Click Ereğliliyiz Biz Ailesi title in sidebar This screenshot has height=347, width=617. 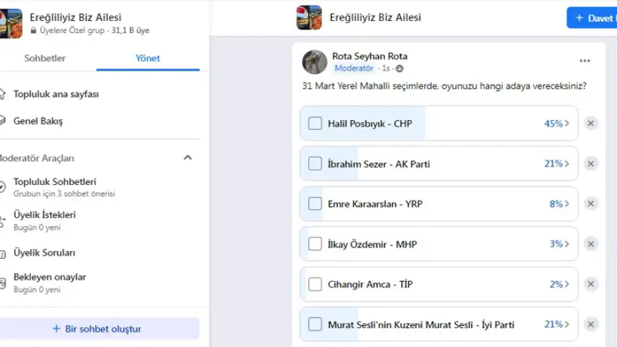(x=75, y=18)
